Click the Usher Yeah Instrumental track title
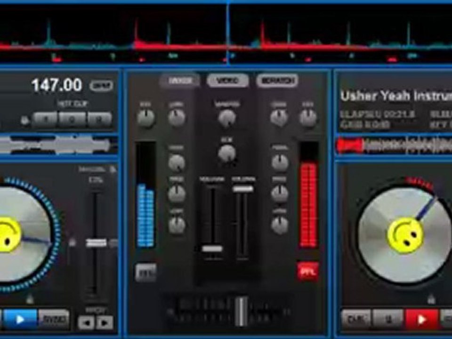Image resolution: width=452 pixels, height=339 pixels. coord(396,96)
